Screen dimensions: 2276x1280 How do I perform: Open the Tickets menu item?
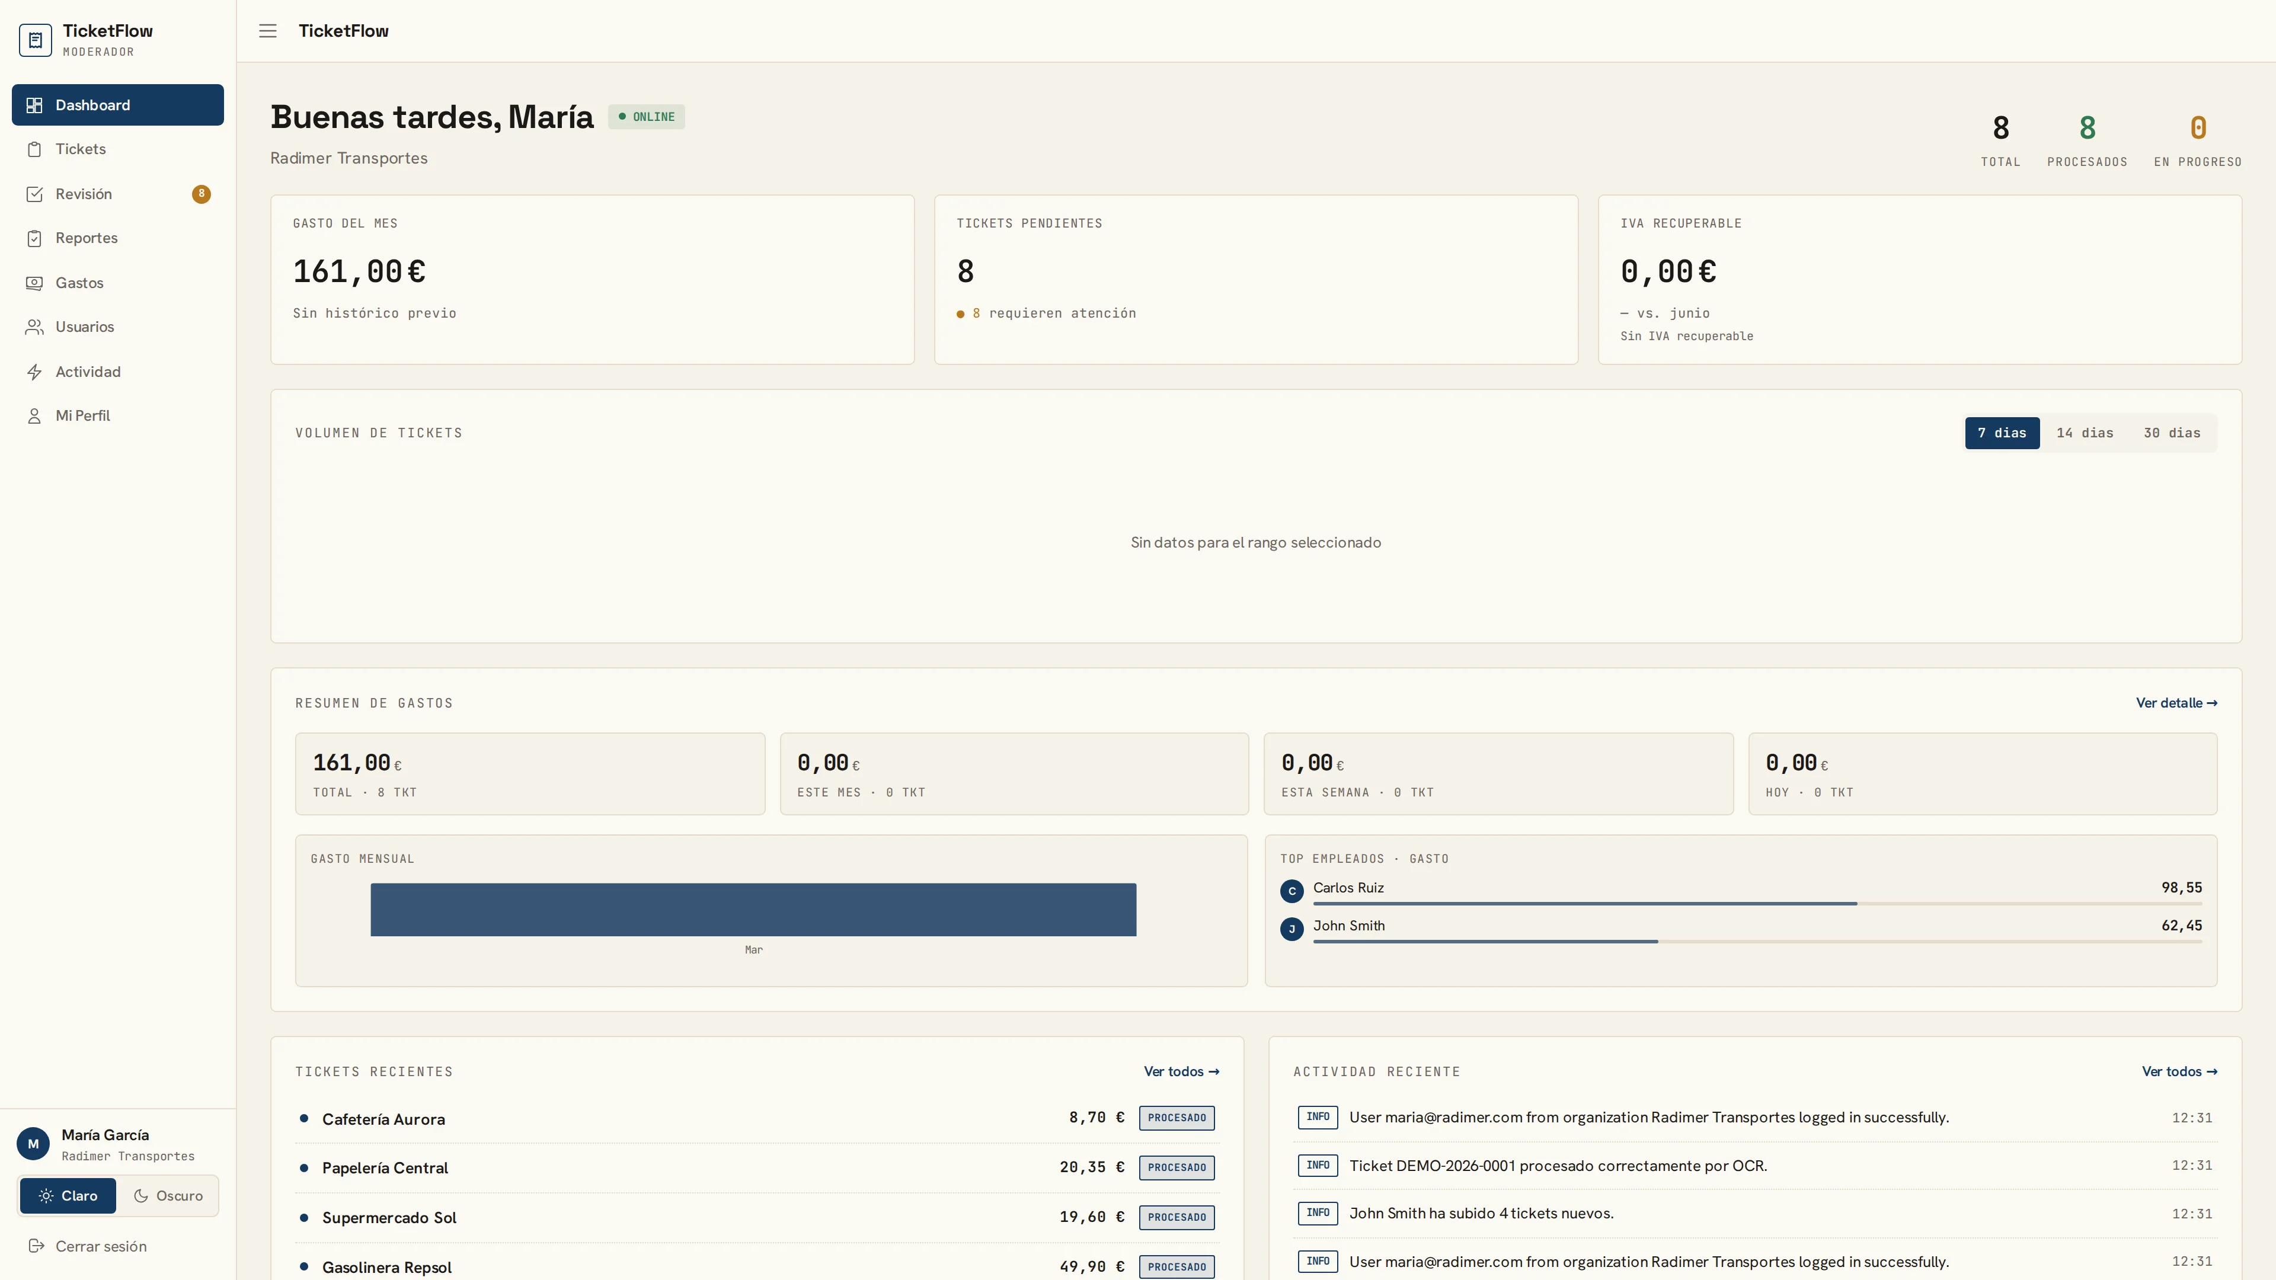117,149
